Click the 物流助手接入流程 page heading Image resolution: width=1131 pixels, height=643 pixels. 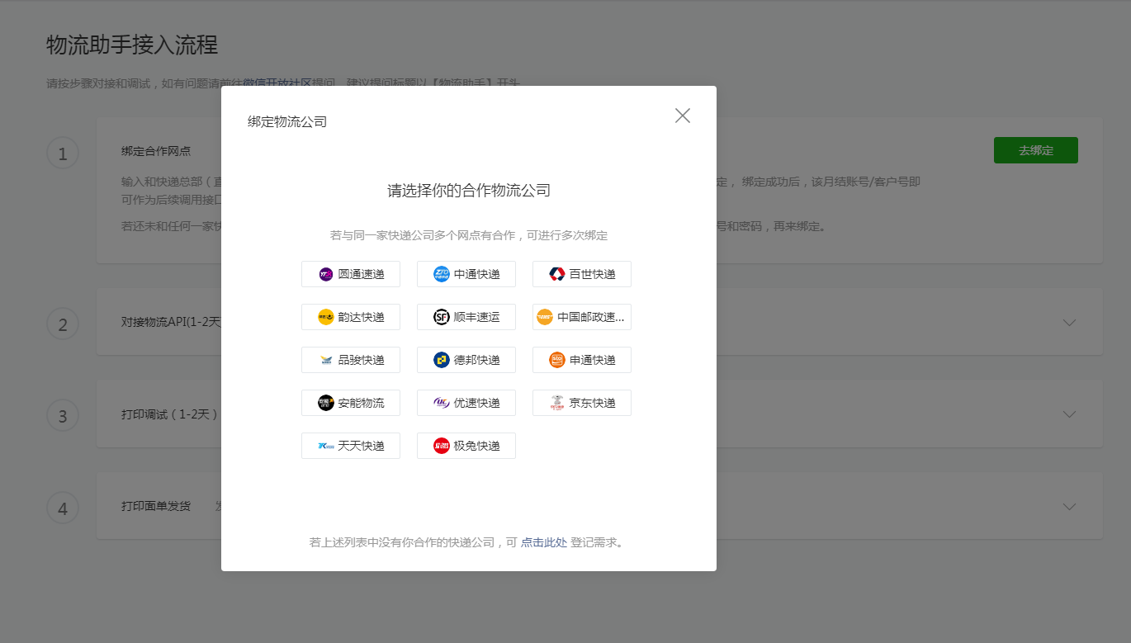coord(132,45)
